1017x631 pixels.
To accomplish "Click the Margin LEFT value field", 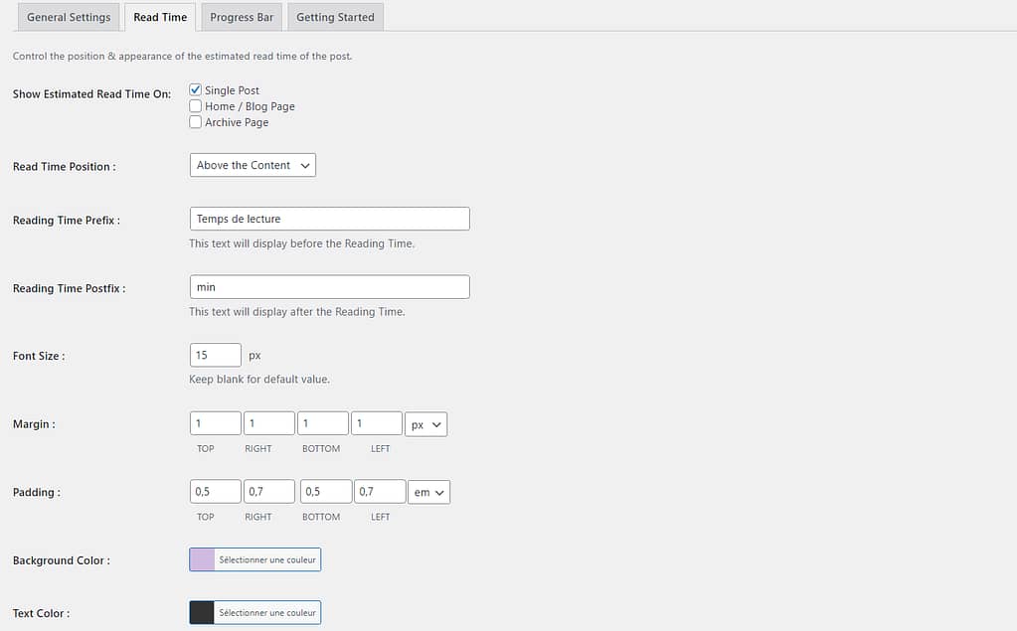I will 376,423.
